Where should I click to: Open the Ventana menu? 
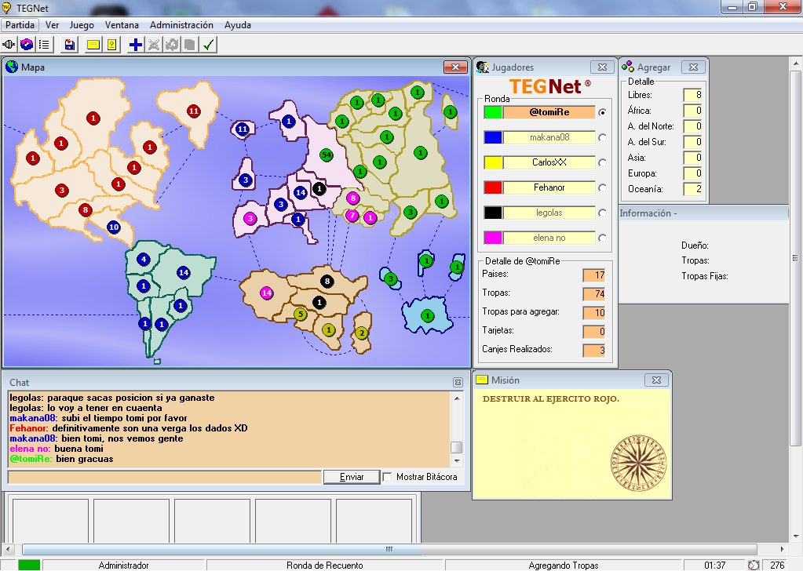coord(122,25)
